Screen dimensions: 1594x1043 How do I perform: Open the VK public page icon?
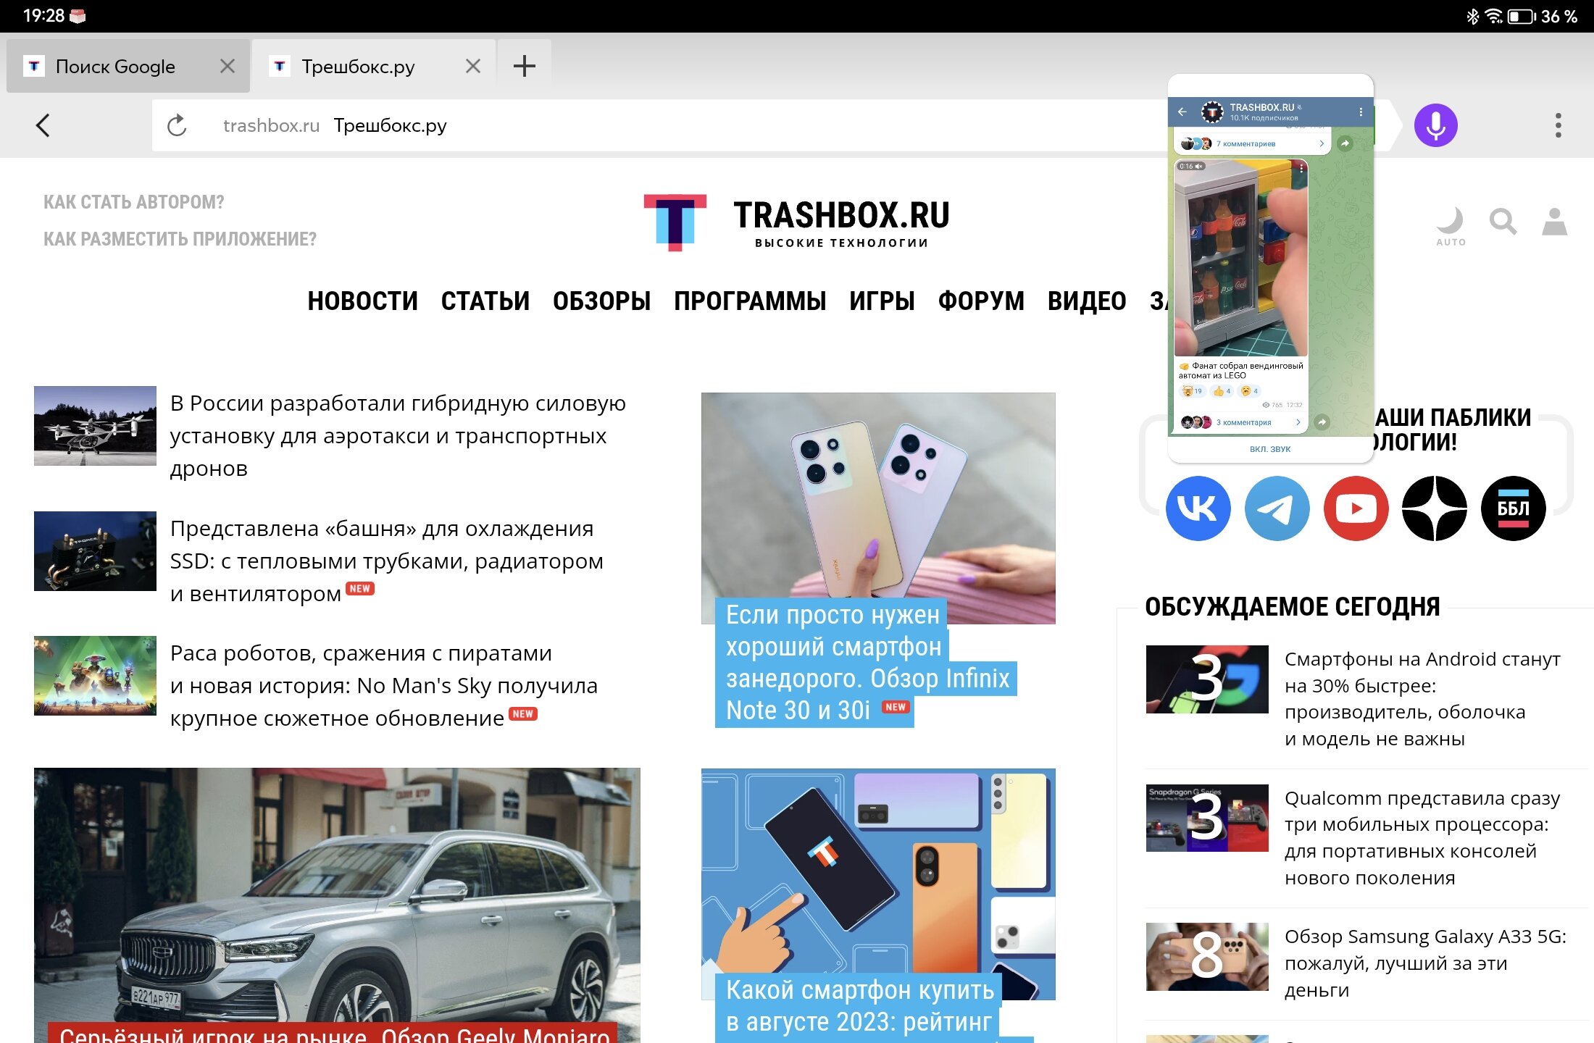pos(1198,508)
